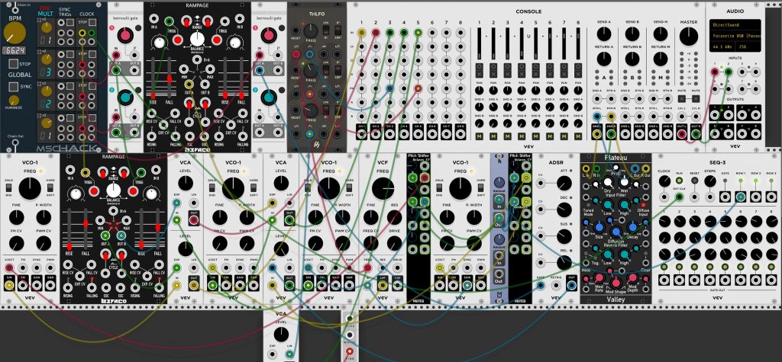
Task: Click the ADSR REL knob
Action: coord(564,262)
